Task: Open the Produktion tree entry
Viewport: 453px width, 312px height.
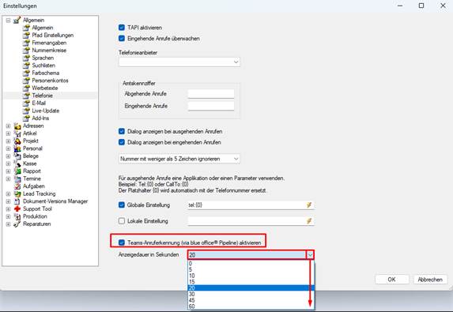Action: pos(35,216)
